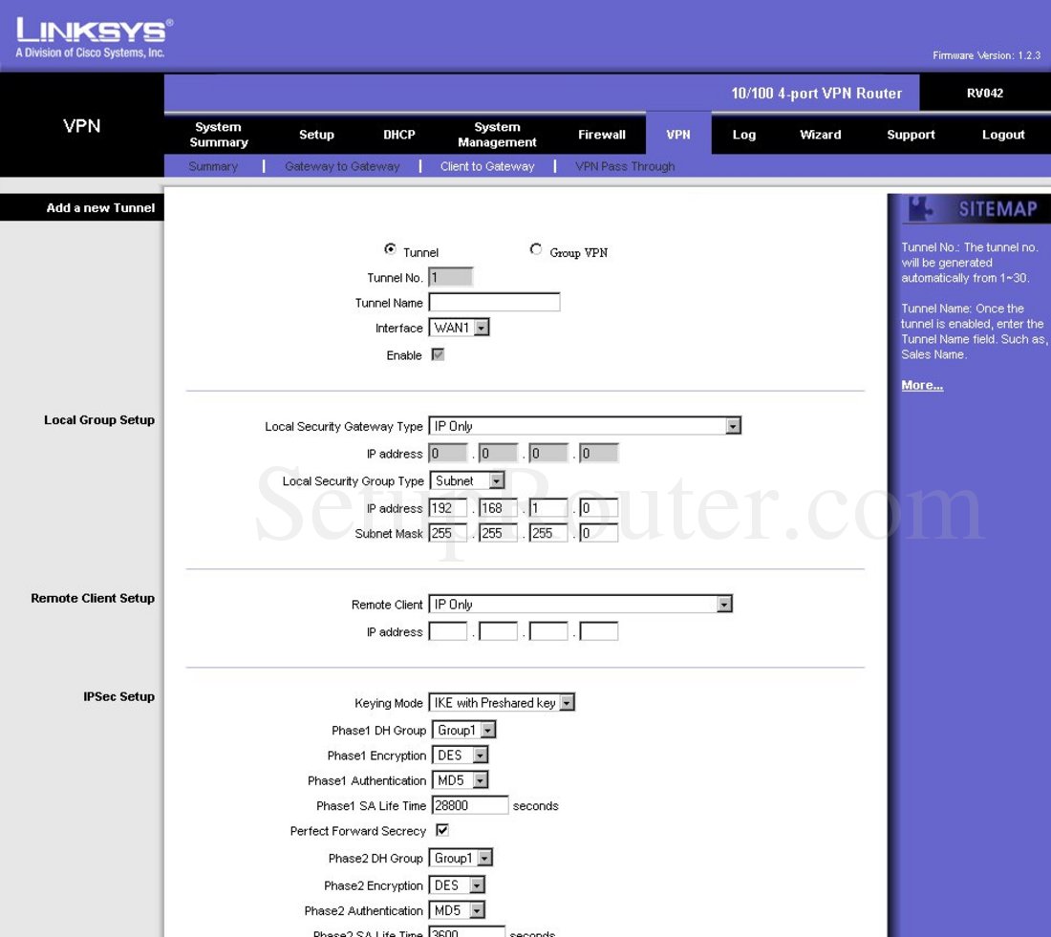Go to the Firewall tab

(601, 134)
